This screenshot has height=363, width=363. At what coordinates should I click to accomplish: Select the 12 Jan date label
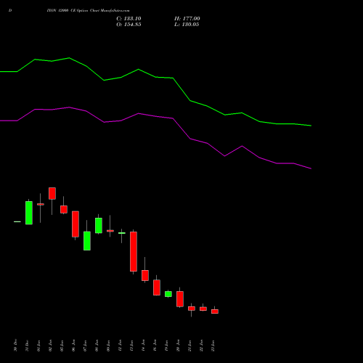[x=120, y=346]
